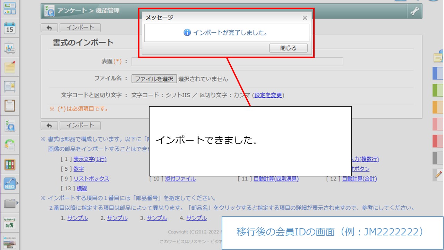Expand the NEO submenu arrow in sidebar

17,183
